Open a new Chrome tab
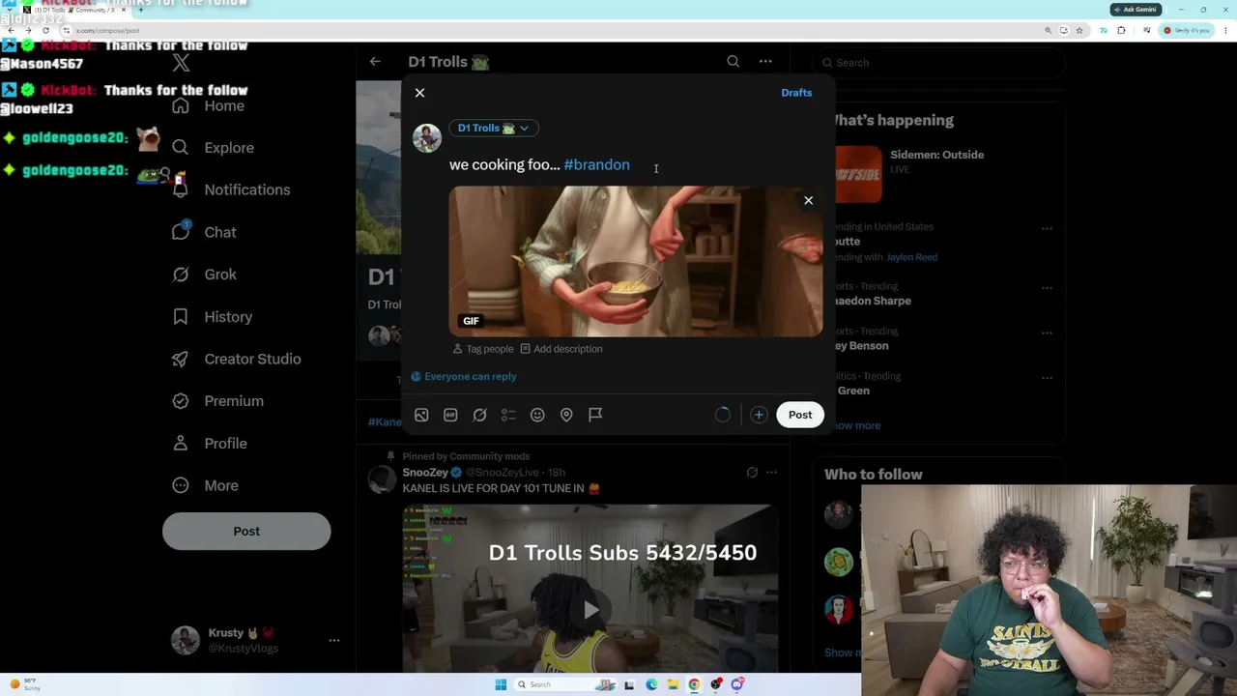Screen dimensions: 1237x696 pos(140,10)
